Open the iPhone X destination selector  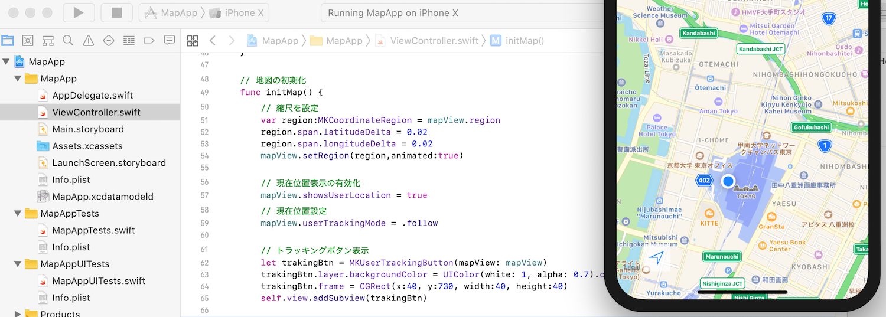(239, 13)
